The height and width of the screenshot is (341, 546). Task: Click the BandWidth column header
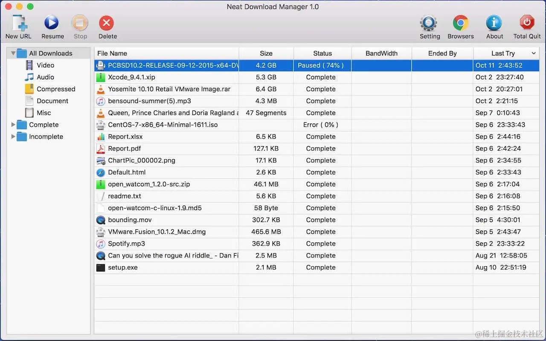382,53
